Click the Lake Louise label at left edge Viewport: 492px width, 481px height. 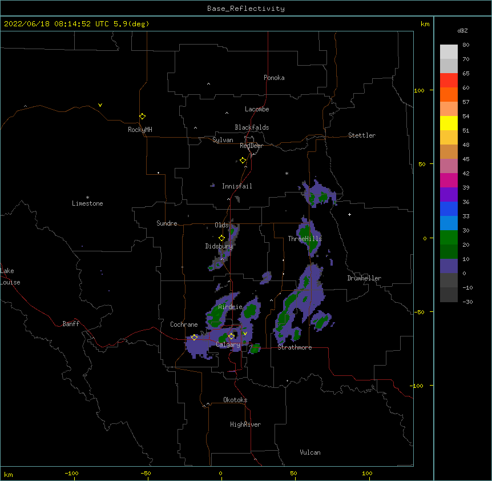10,276
